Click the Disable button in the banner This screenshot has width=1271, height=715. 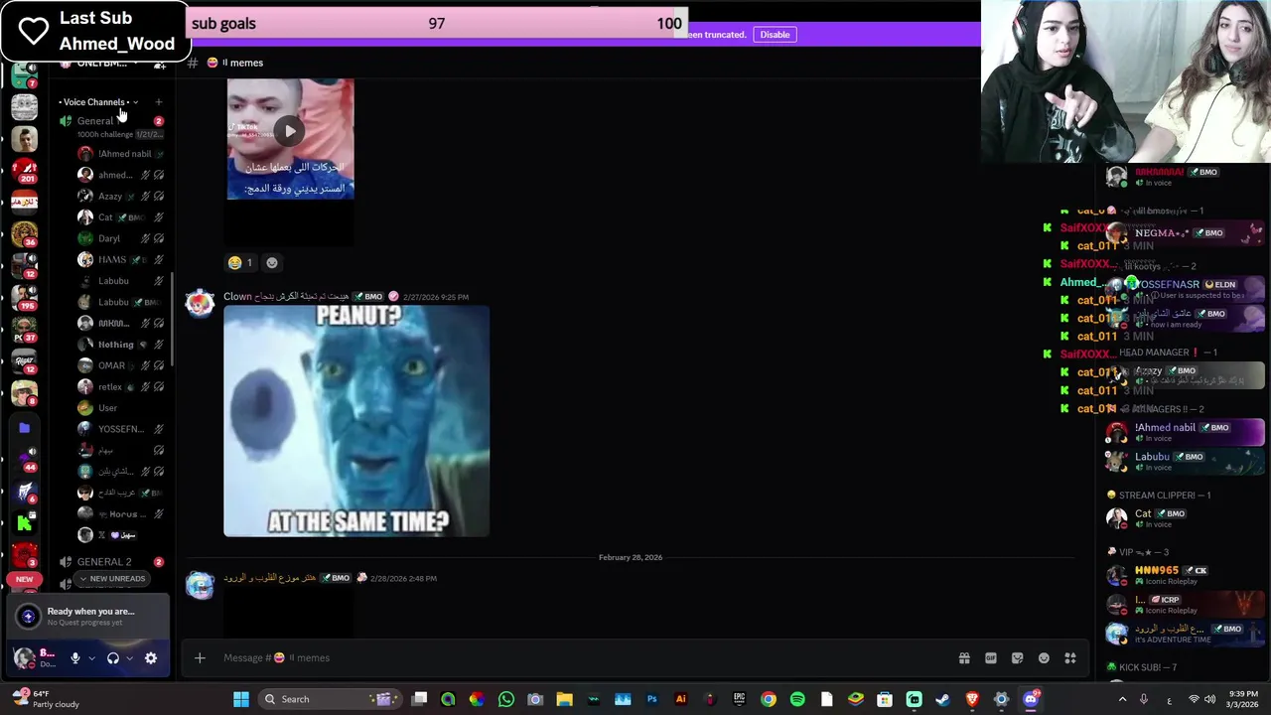(775, 35)
